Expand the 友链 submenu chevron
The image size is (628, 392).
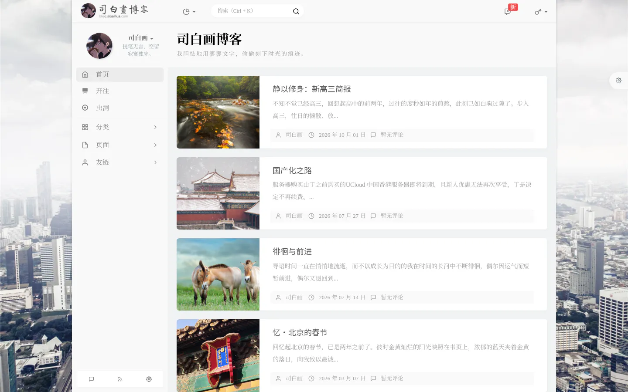[x=155, y=162]
